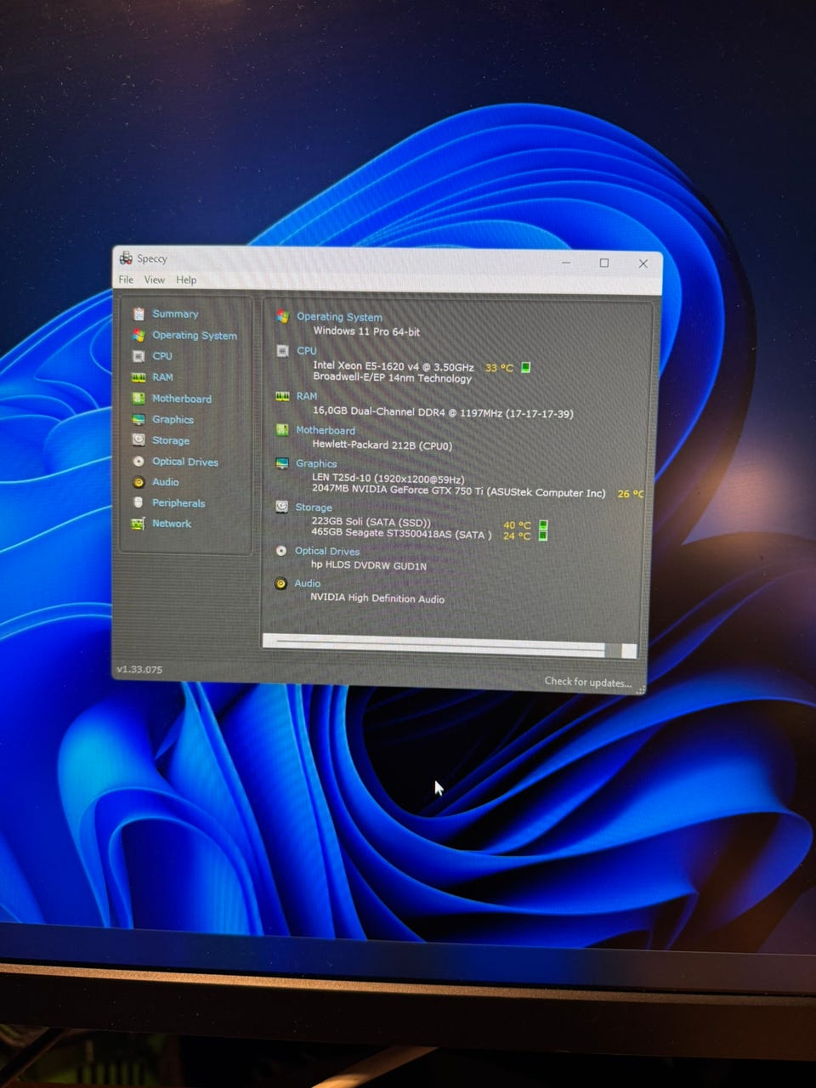This screenshot has width=816, height=1088.
Task: Click the Check for updates link
Action: [587, 682]
